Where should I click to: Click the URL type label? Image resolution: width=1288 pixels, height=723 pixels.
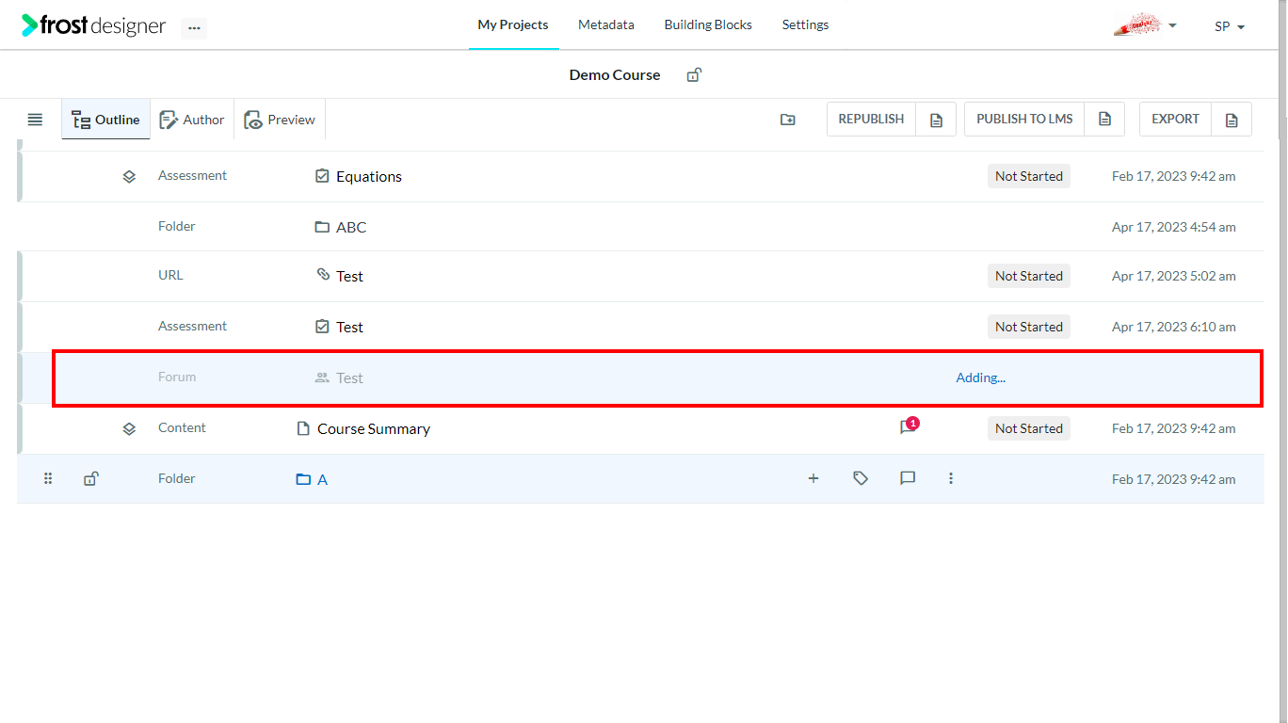point(170,275)
